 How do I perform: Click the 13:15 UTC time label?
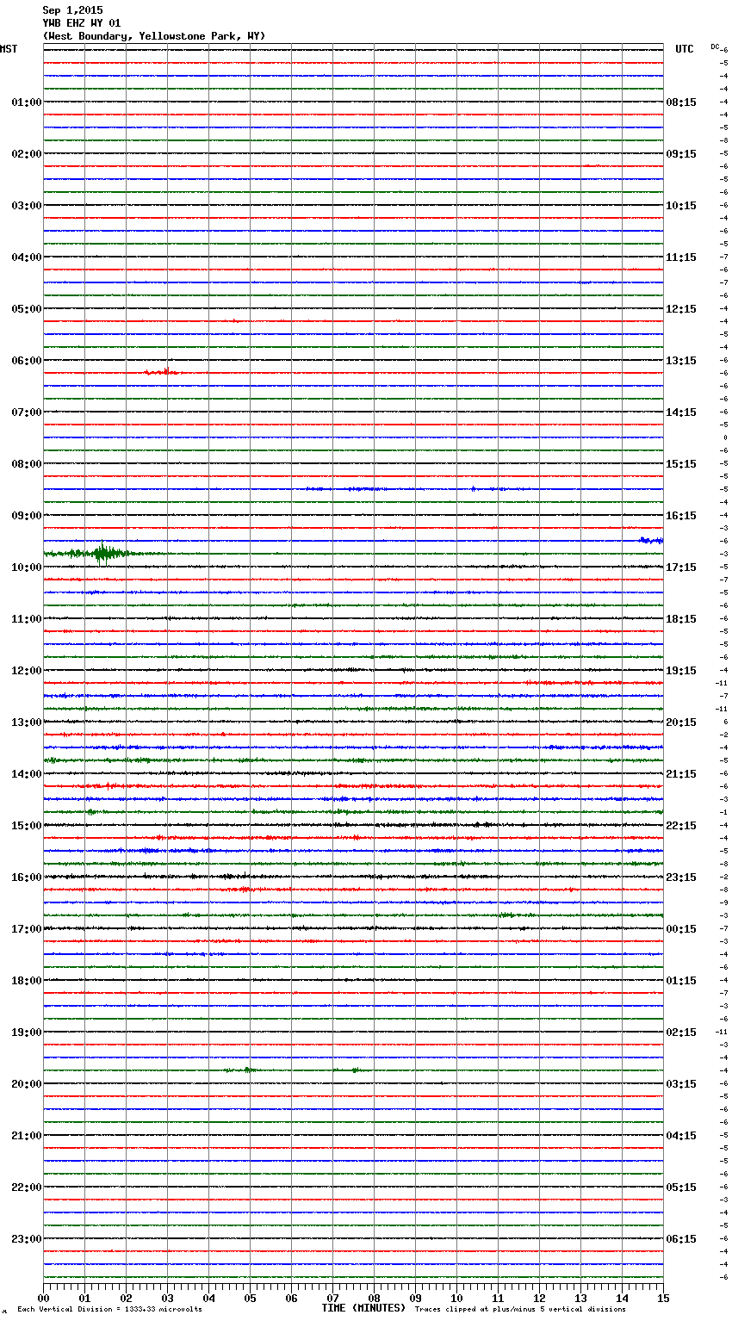pos(681,361)
